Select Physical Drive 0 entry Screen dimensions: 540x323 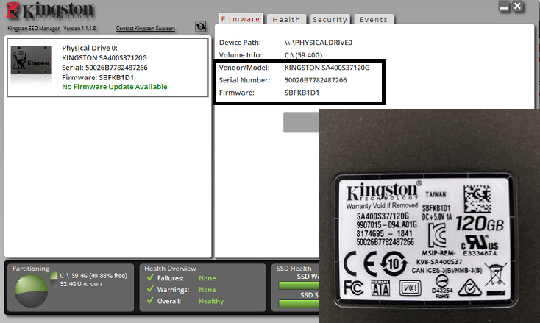click(x=108, y=67)
